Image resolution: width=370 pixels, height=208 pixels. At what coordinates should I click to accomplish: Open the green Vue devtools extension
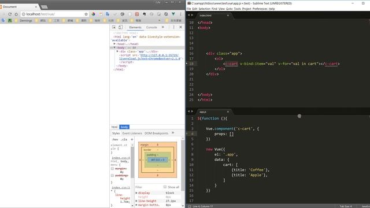[173, 14]
